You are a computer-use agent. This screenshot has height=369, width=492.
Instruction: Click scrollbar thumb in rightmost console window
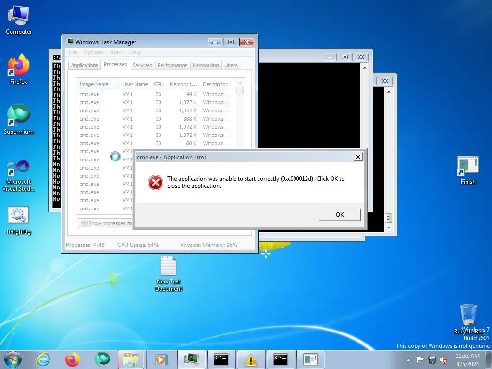pyautogui.click(x=388, y=218)
